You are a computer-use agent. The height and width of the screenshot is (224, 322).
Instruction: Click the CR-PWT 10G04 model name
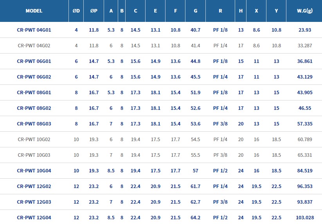34,171
